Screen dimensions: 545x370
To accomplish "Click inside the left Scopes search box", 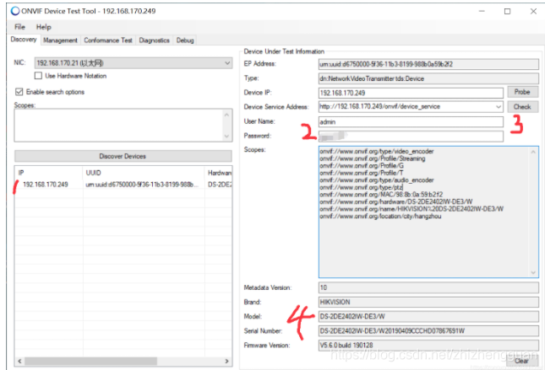I will 117,126.
